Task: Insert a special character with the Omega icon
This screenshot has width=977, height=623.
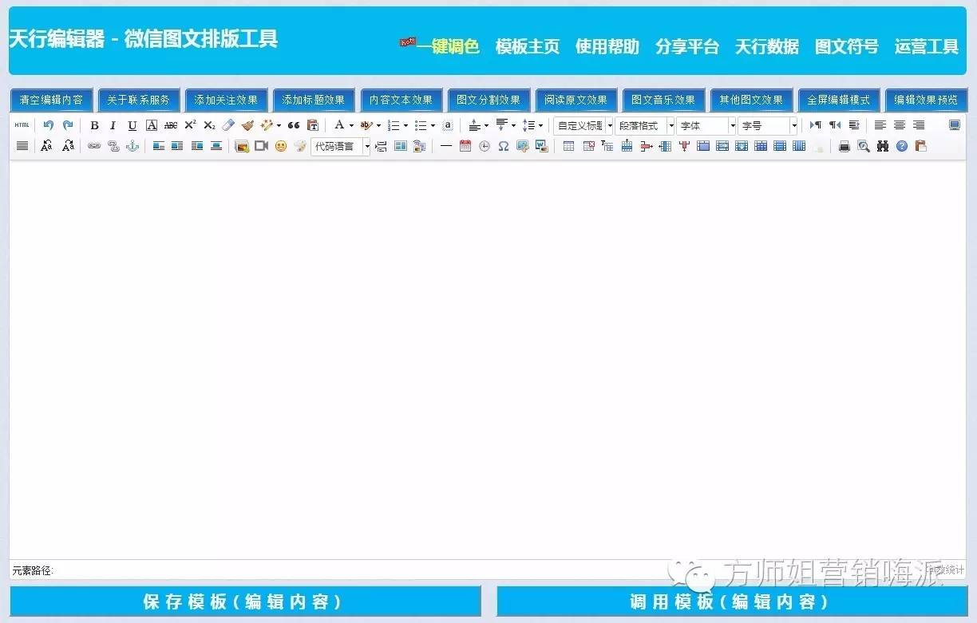Action: [x=504, y=146]
